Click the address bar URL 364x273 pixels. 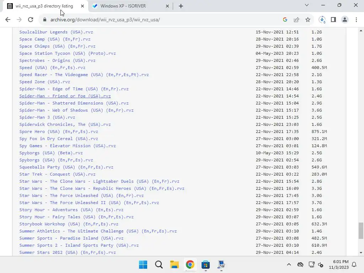(x=105, y=20)
